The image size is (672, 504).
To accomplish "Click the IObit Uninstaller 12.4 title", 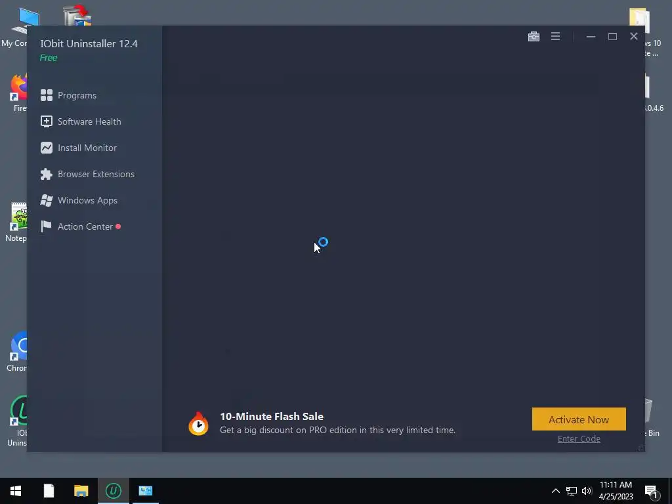I will pyautogui.click(x=89, y=44).
